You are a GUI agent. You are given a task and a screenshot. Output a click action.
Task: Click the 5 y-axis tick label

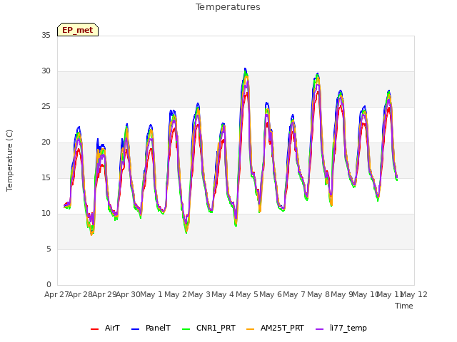49,249
